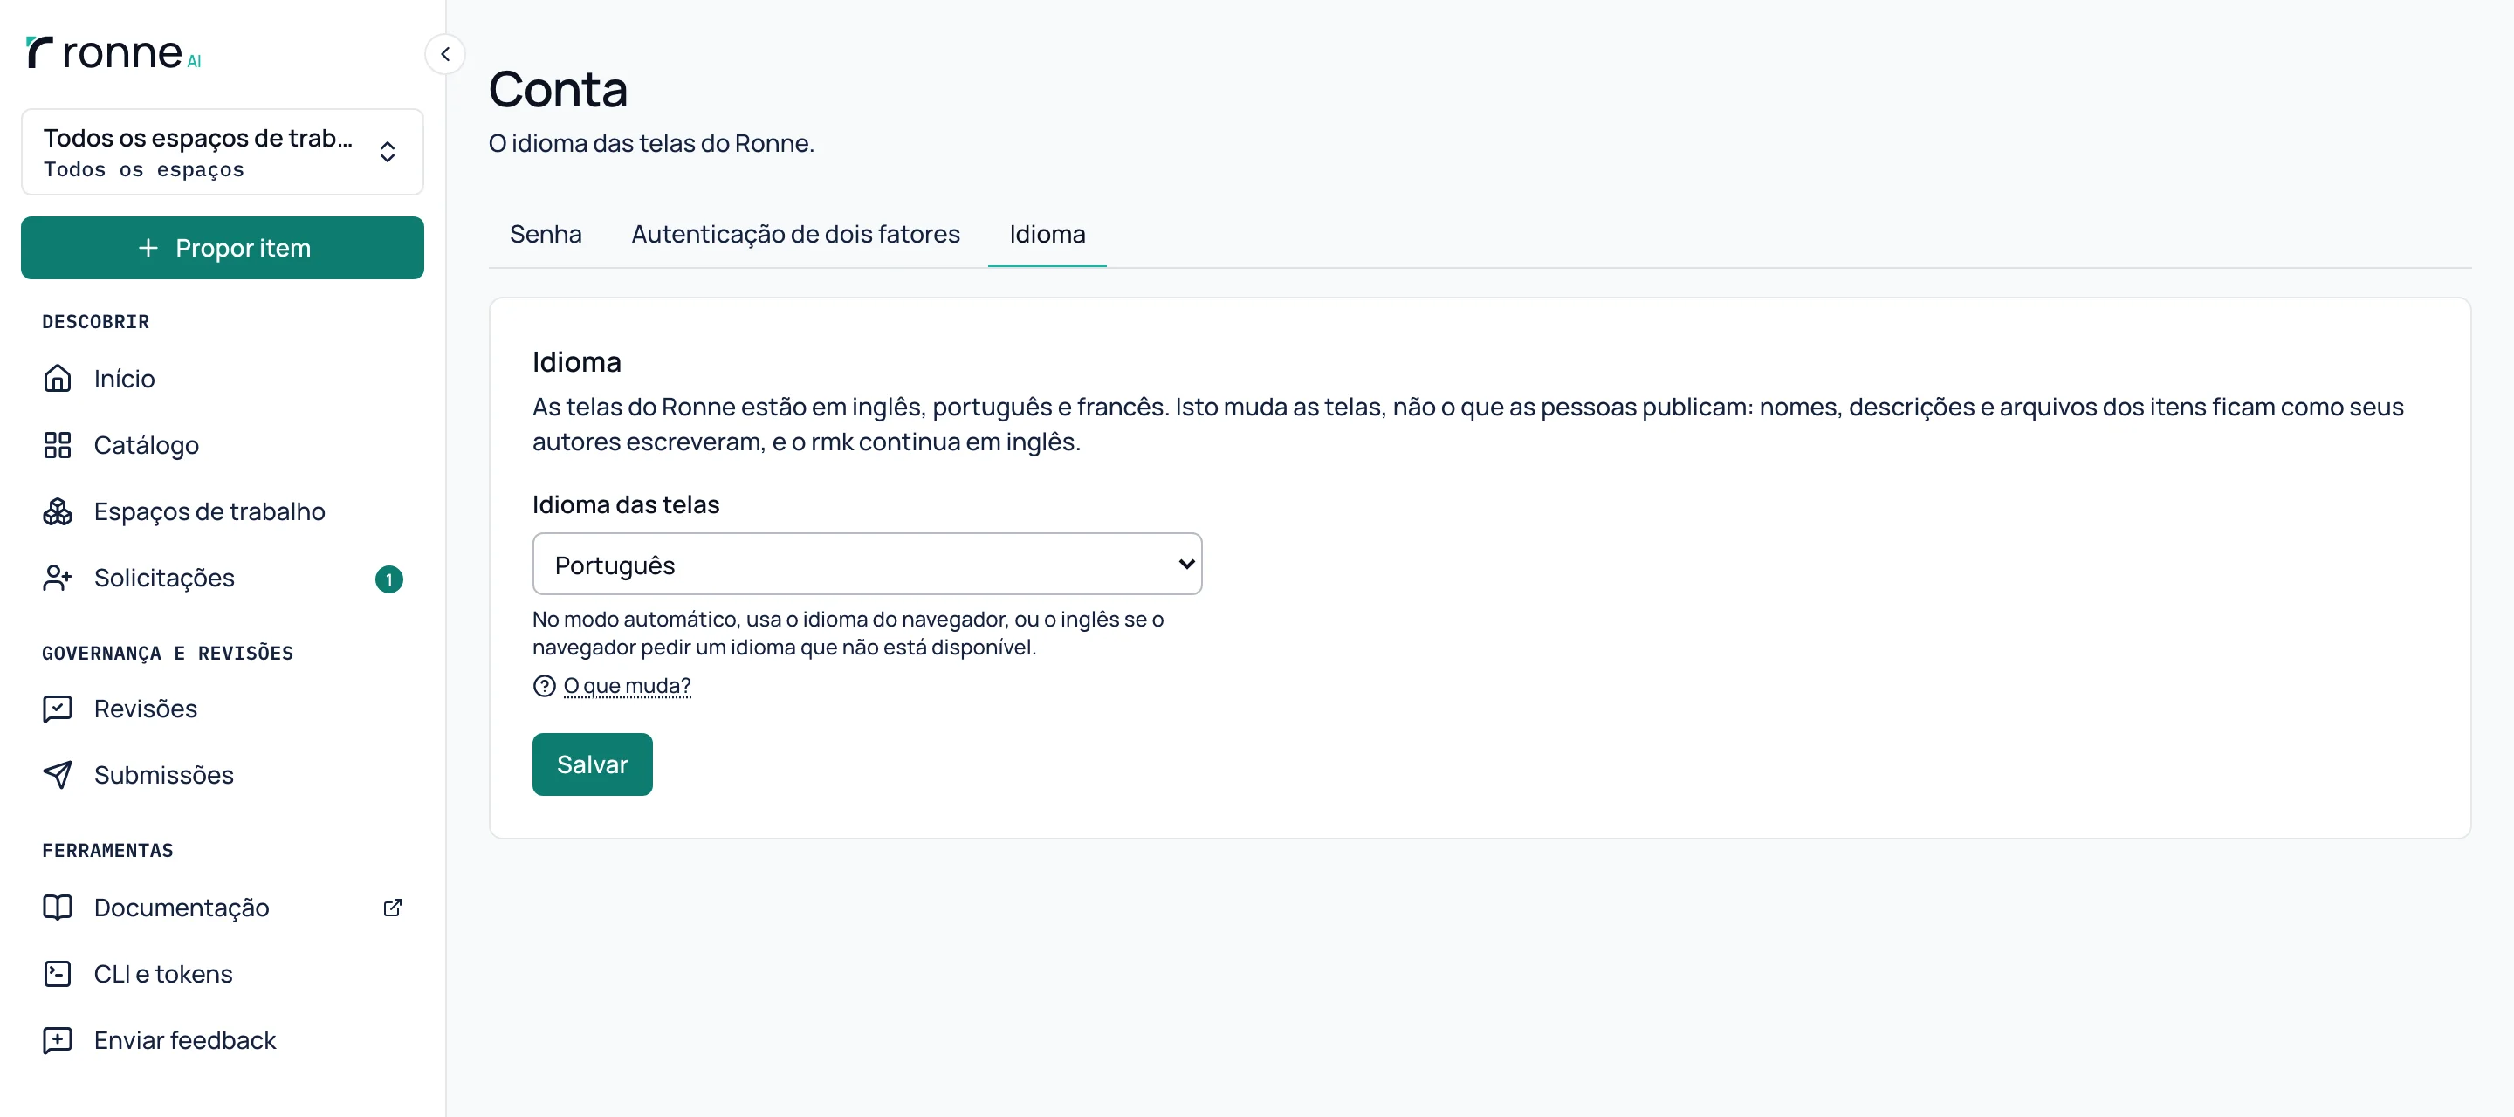The image size is (2514, 1117).
Task: Click the book icon for Documentação
Action: pos(58,908)
